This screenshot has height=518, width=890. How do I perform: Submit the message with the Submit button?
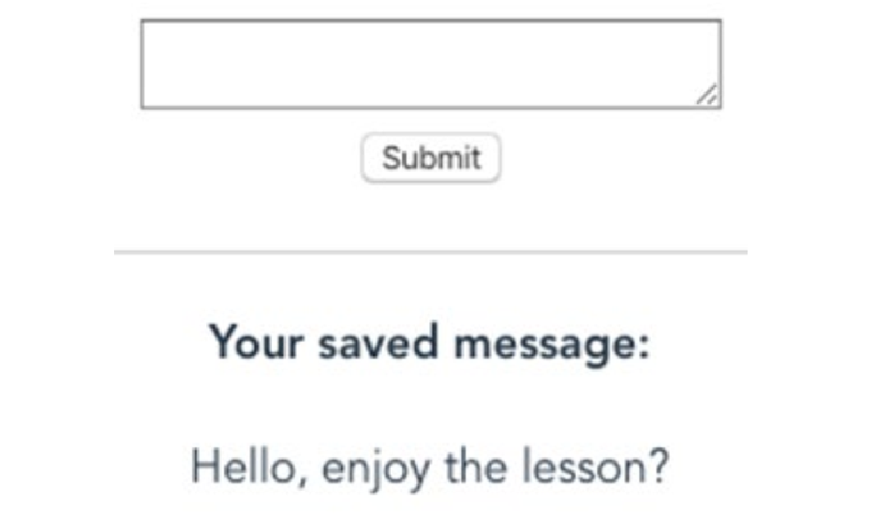[x=431, y=158]
